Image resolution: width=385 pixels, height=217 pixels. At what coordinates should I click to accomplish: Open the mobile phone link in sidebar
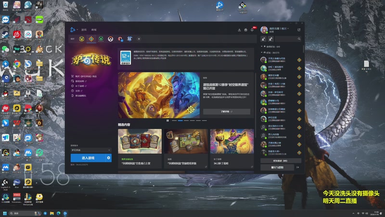79,95
